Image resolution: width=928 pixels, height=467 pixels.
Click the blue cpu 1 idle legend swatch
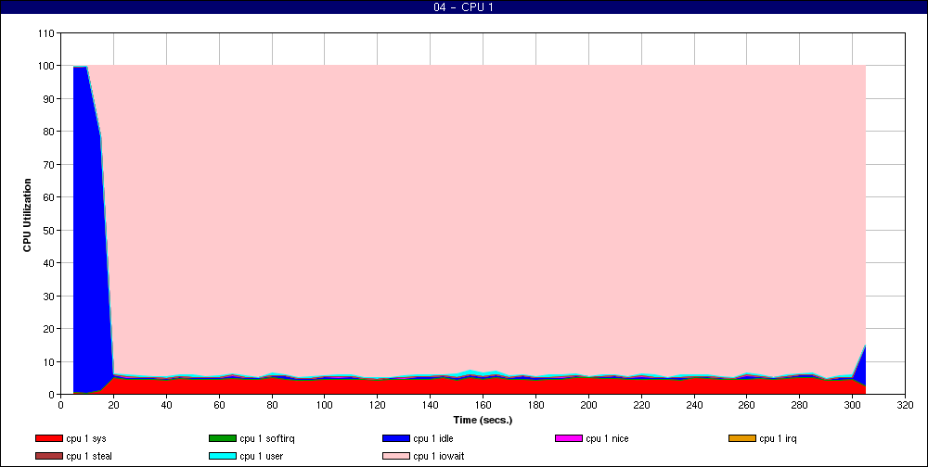(396, 438)
